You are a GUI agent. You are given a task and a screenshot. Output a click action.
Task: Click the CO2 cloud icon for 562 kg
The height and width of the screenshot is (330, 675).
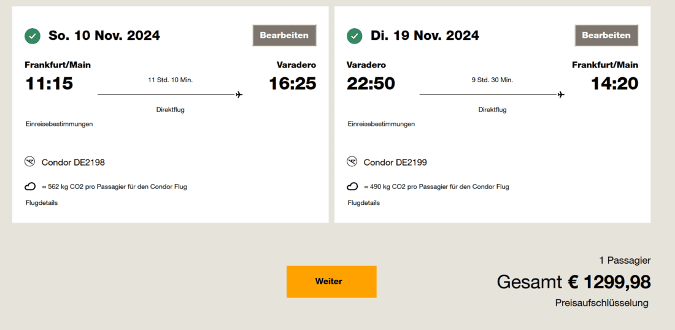[30, 186]
